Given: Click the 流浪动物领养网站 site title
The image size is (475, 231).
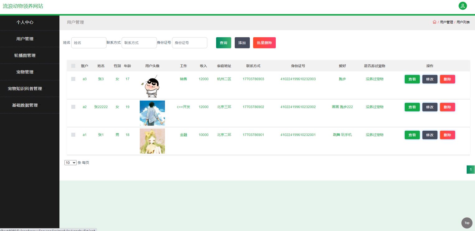Looking at the screenshot, I should point(23,6).
